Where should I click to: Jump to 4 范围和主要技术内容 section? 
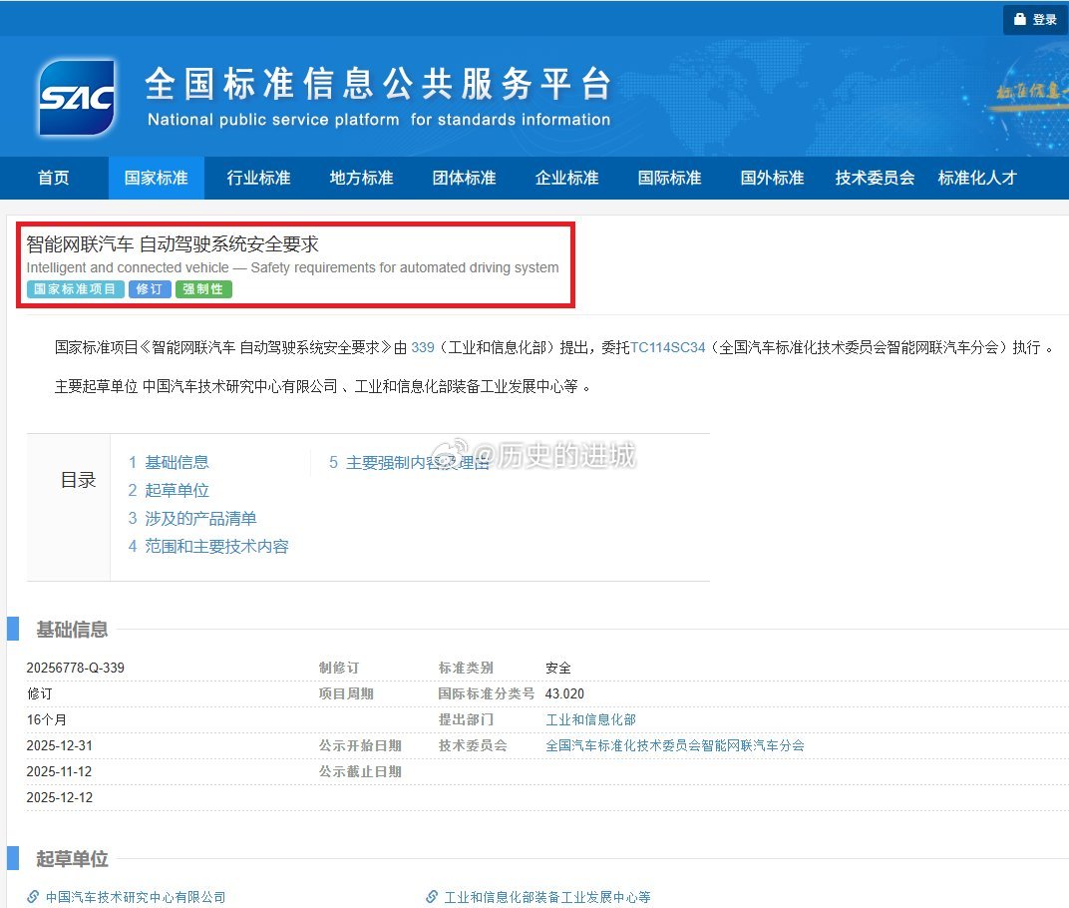(x=208, y=547)
